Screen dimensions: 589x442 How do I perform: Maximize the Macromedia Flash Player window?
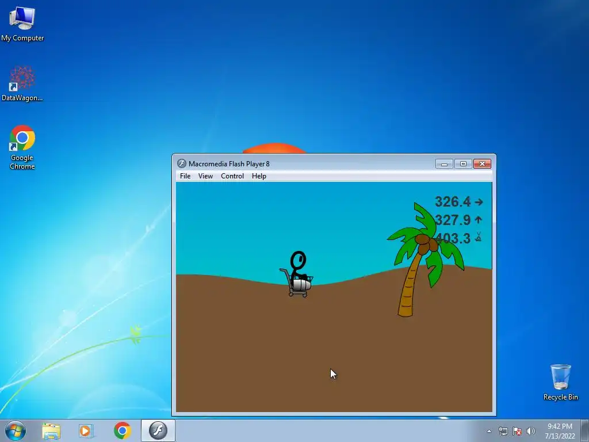tap(463, 163)
